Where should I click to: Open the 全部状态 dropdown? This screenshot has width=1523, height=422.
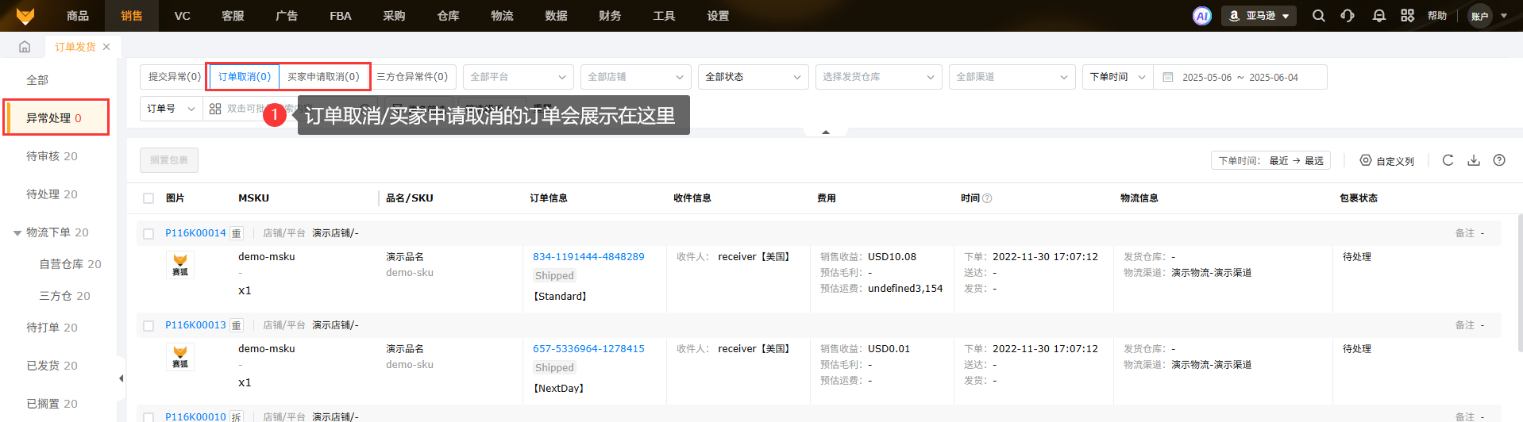(753, 77)
